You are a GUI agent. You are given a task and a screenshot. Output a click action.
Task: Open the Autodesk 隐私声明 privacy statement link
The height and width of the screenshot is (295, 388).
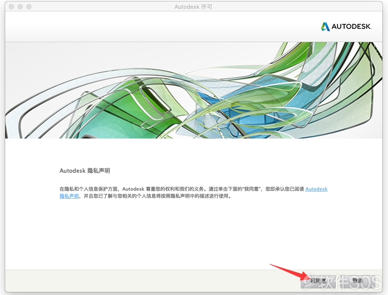point(316,189)
